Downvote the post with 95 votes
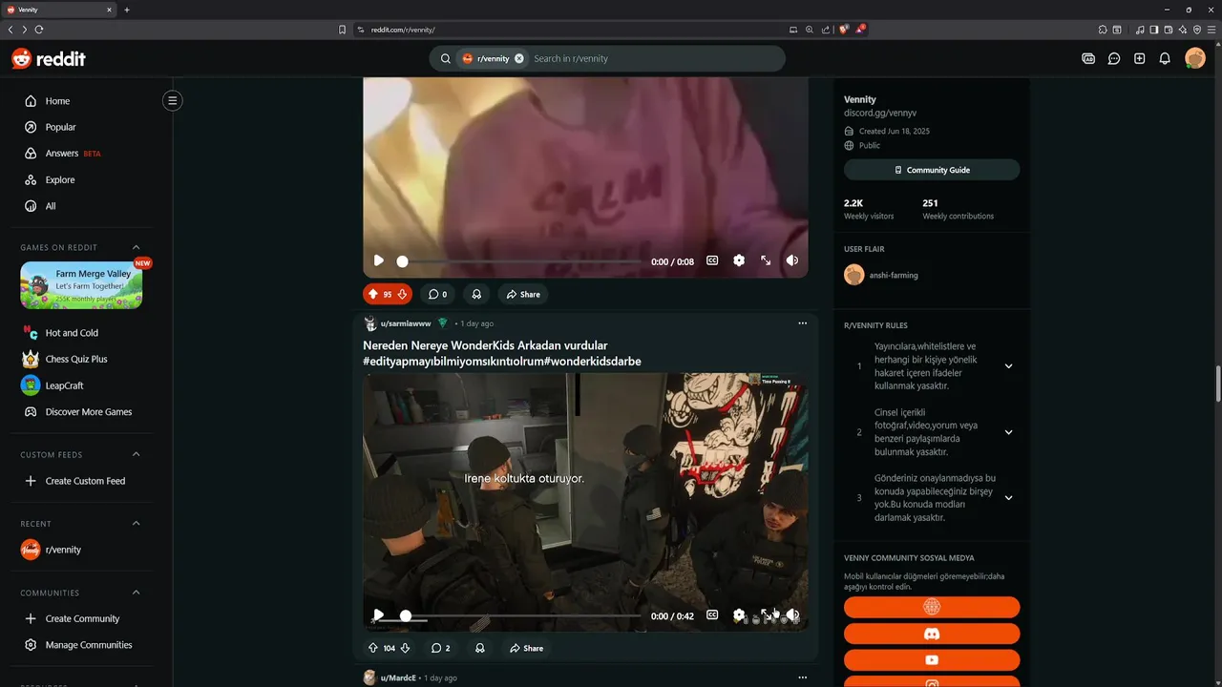The width and height of the screenshot is (1222, 687). pyautogui.click(x=403, y=294)
